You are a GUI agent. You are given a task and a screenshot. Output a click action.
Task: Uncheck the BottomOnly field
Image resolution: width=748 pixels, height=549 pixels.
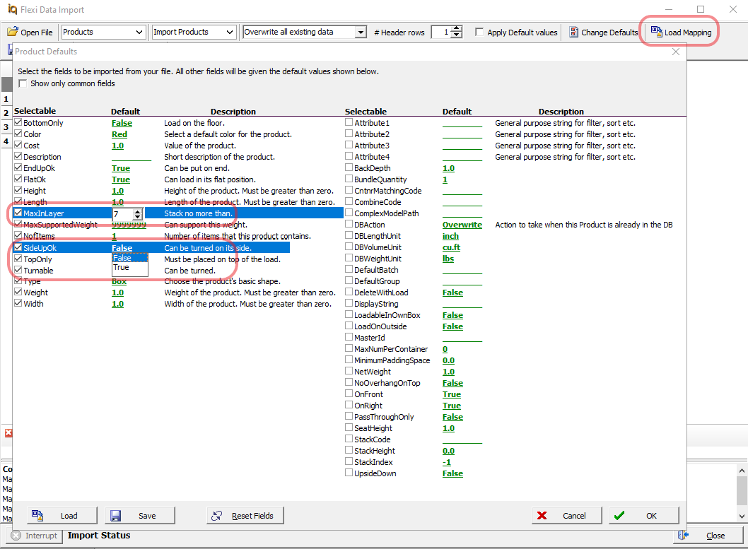tap(18, 122)
